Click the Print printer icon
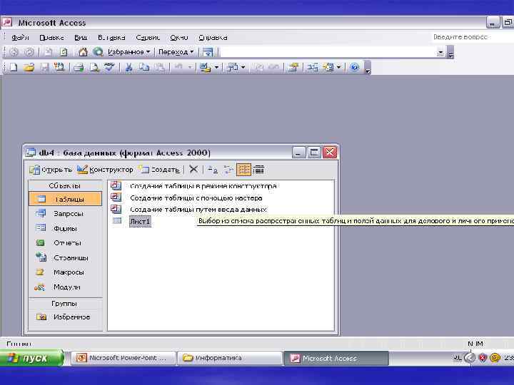The width and height of the screenshot is (514, 385). click(x=79, y=68)
